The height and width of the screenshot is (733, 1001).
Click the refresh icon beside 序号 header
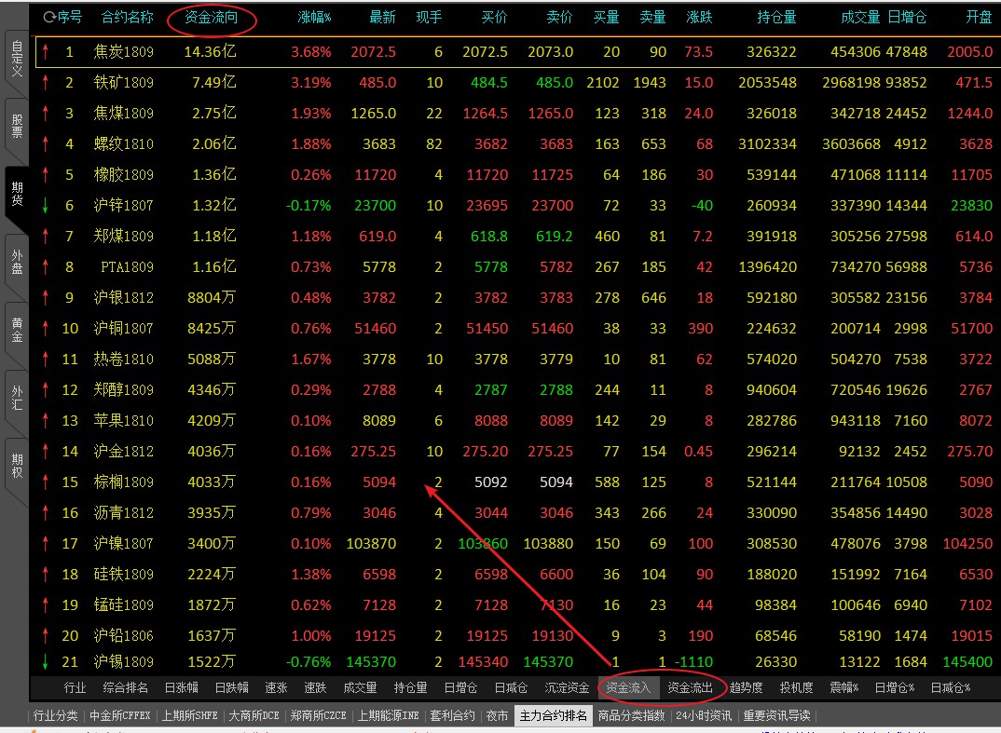point(48,17)
